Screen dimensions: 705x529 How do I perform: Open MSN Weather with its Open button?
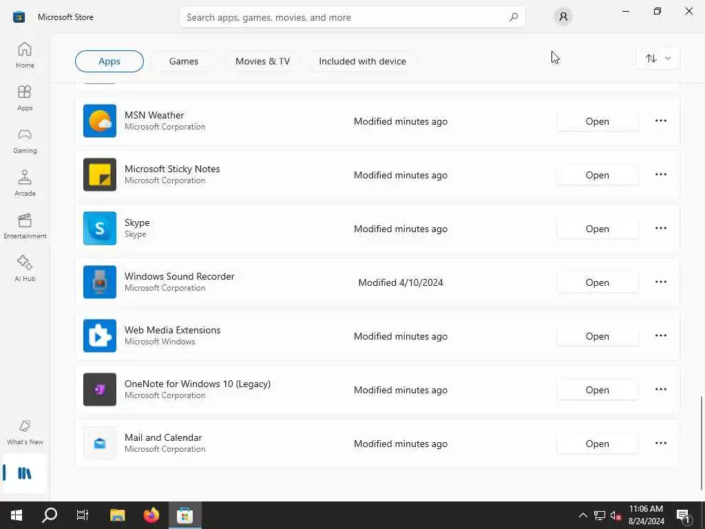(x=597, y=121)
